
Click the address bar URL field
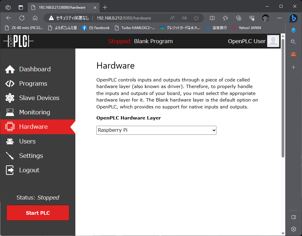[124, 18]
